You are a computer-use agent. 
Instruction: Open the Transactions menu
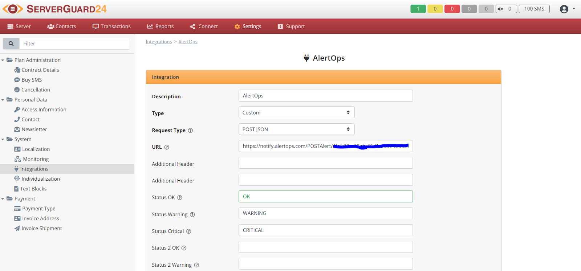tap(111, 26)
